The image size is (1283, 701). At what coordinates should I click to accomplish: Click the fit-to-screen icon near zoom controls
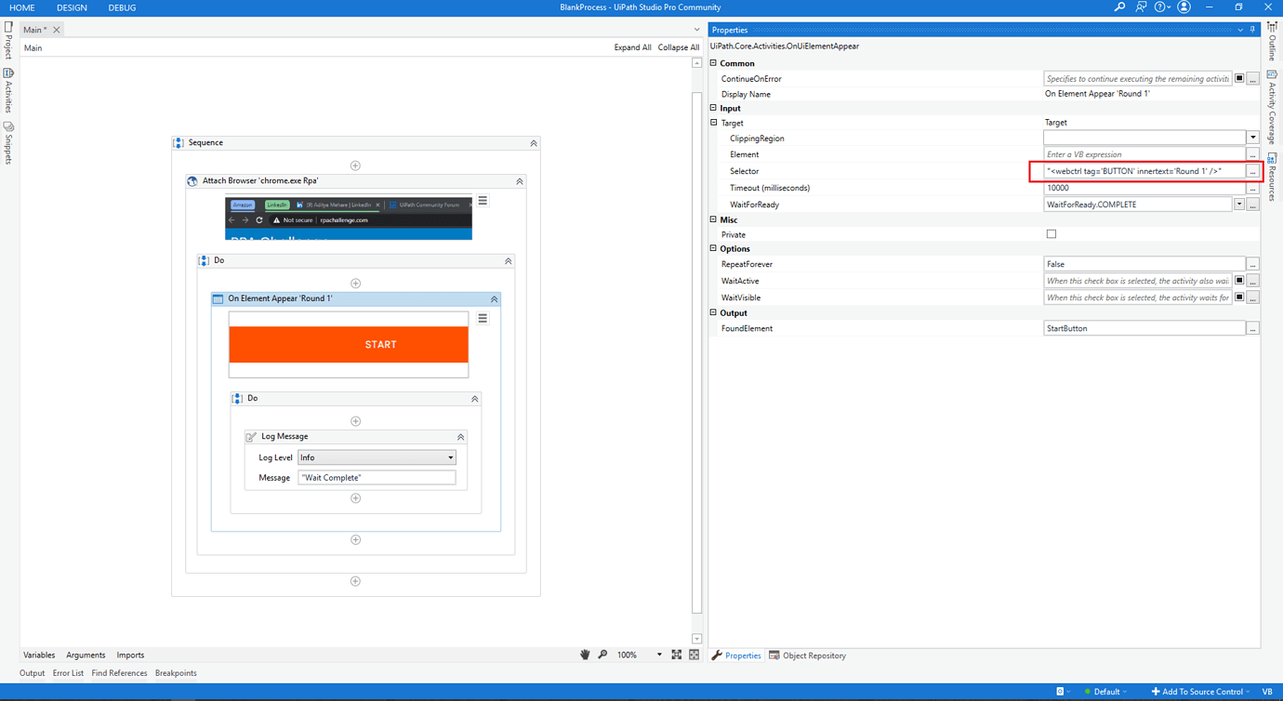tap(676, 655)
